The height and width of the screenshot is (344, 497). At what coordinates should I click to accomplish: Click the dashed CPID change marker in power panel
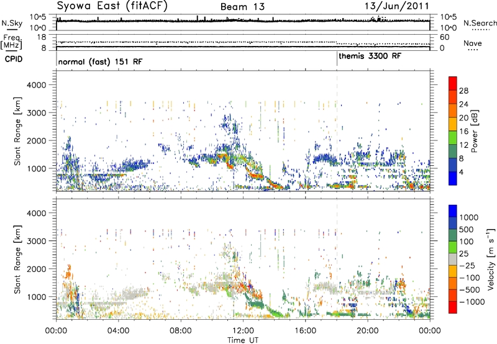337,130
